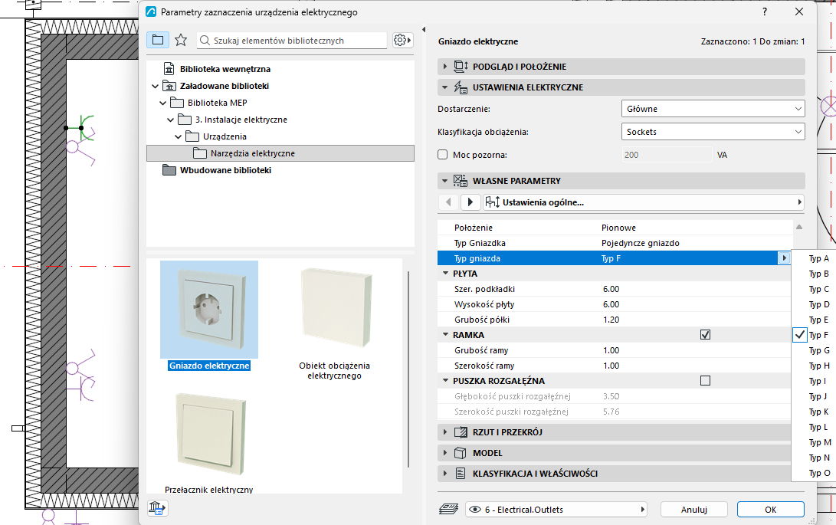
Task: Choose Typ C from the socket type list
Action: (x=819, y=289)
